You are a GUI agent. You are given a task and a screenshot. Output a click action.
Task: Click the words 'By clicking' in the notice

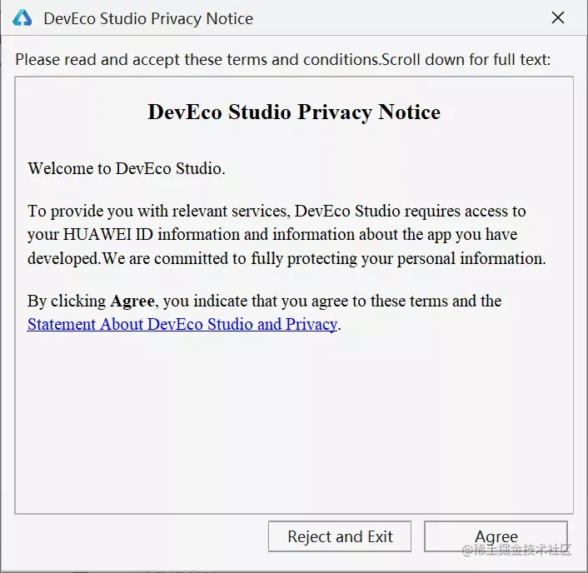(x=67, y=301)
